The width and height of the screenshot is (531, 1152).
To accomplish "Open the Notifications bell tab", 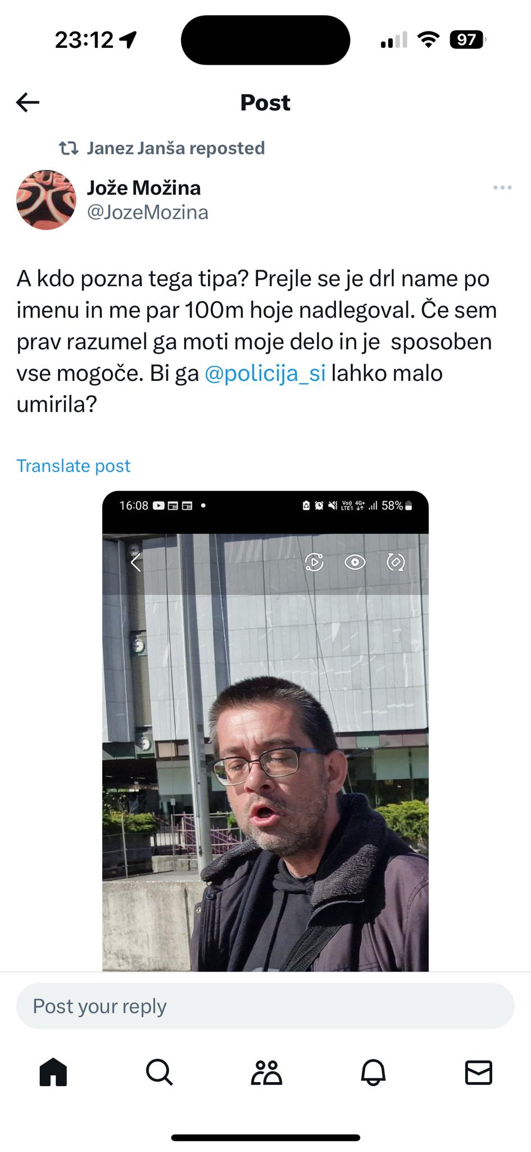I will point(373,1072).
